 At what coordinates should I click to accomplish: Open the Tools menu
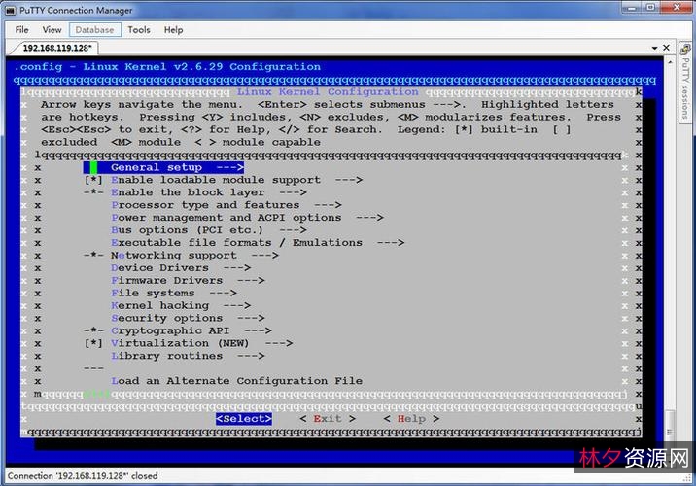(139, 29)
